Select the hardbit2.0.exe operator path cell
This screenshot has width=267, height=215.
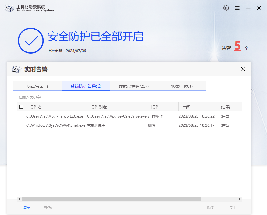pyautogui.click(x=55, y=116)
